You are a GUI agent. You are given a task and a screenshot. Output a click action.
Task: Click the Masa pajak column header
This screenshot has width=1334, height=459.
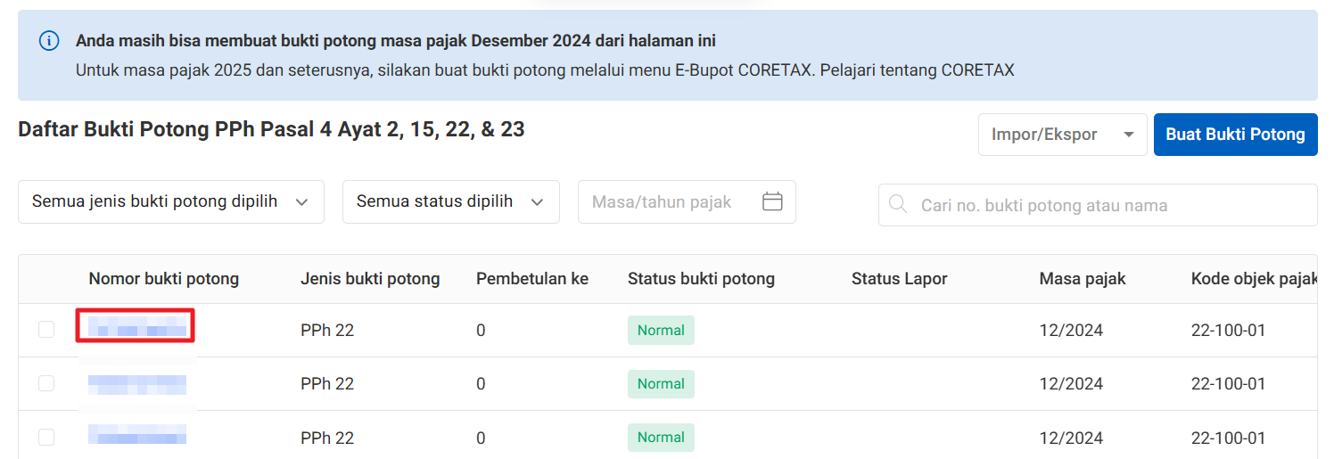[x=1082, y=279]
